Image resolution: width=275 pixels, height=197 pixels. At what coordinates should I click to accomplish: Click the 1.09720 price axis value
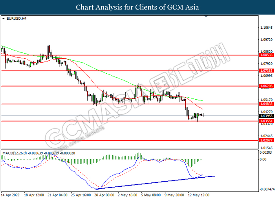pos(266,39)
